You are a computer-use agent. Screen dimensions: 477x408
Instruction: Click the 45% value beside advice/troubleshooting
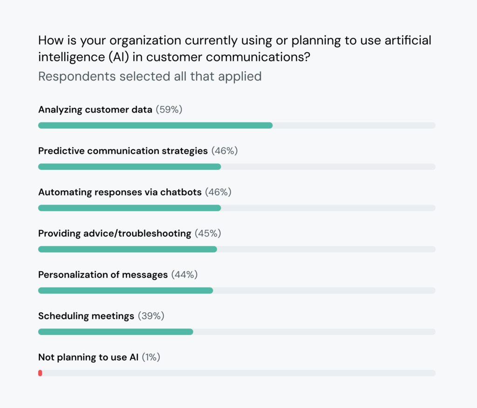click(208, 234)
